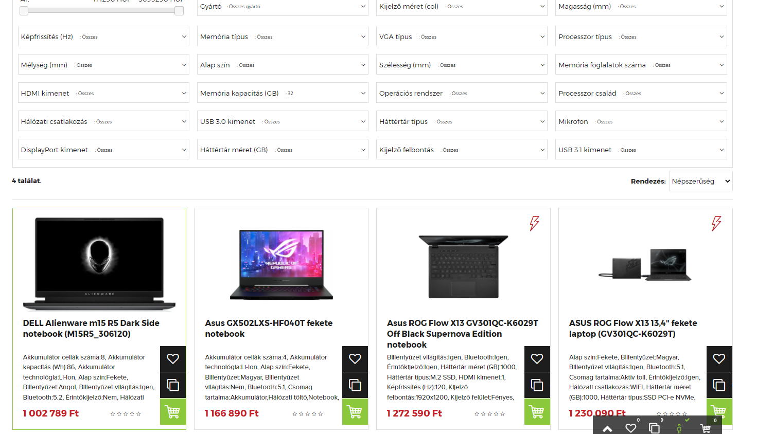Expand the Memória kapacitás (GB) filter
This screenshot has width=774, height=434.
pyautogui.click(x=283, y=93)
